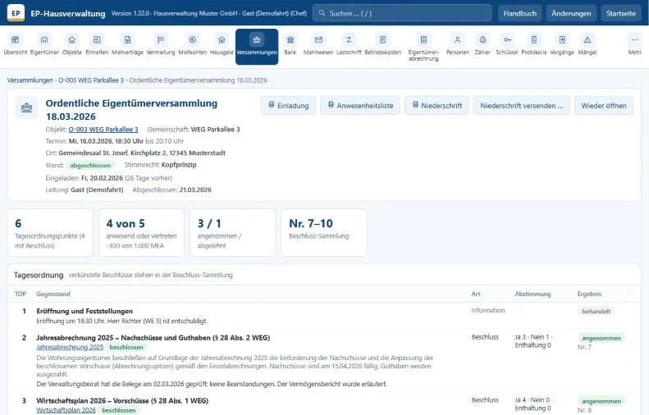The image size is (649, 415).
Task: Open the Lastschrift transfer icon
Action: pyautogui.click(x=349, y=39)
